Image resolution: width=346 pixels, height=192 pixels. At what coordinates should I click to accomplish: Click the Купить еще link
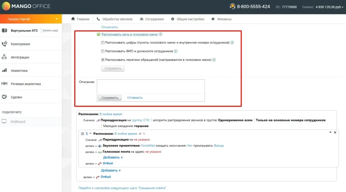point(50,30)
